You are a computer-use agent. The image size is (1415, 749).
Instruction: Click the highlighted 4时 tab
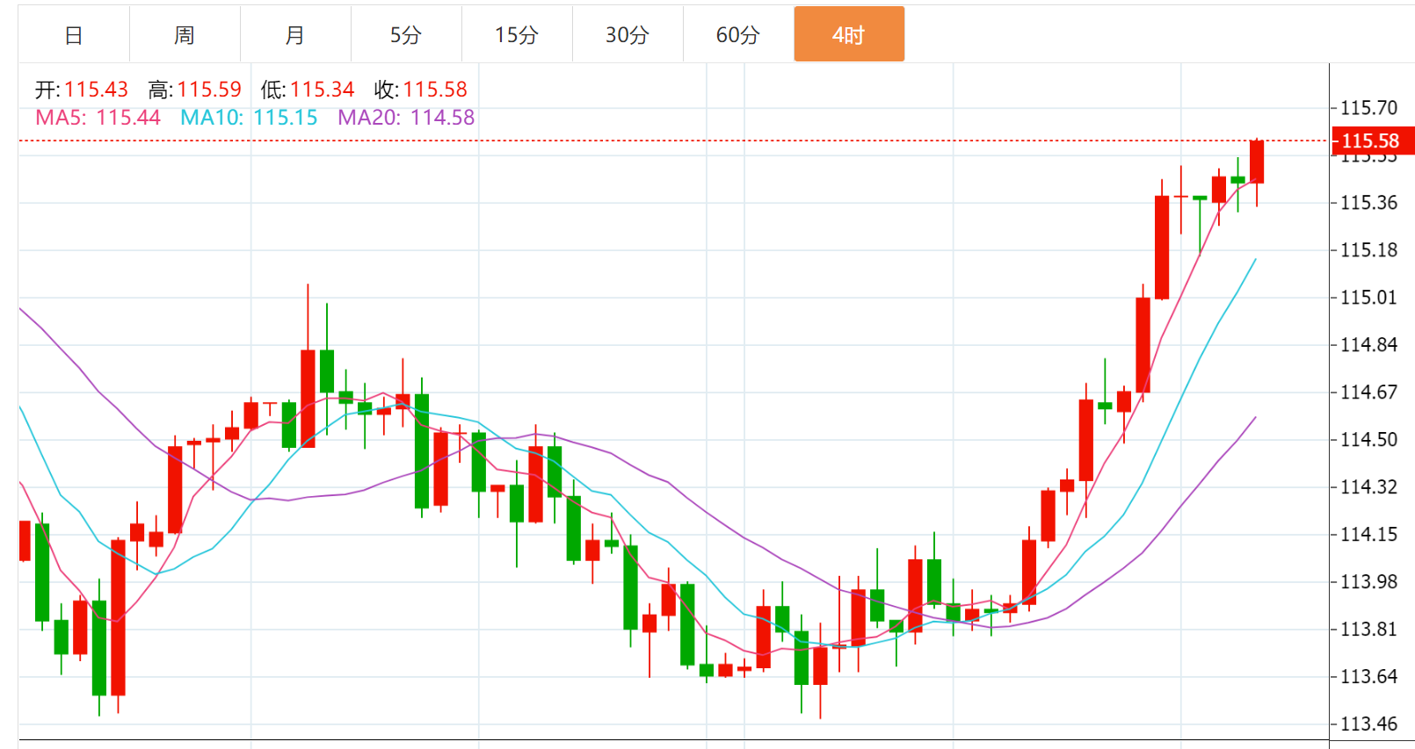pos(849,35)
